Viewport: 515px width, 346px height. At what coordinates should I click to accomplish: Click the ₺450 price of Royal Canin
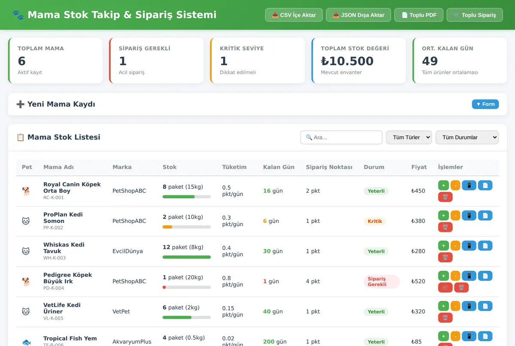click(418, 191)
